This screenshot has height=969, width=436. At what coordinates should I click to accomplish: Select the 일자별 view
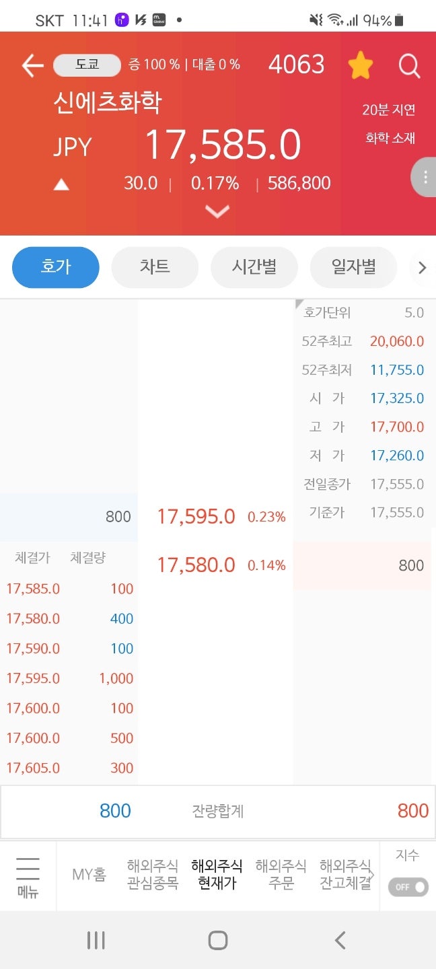pyautogui.click(x=353, y=267)
